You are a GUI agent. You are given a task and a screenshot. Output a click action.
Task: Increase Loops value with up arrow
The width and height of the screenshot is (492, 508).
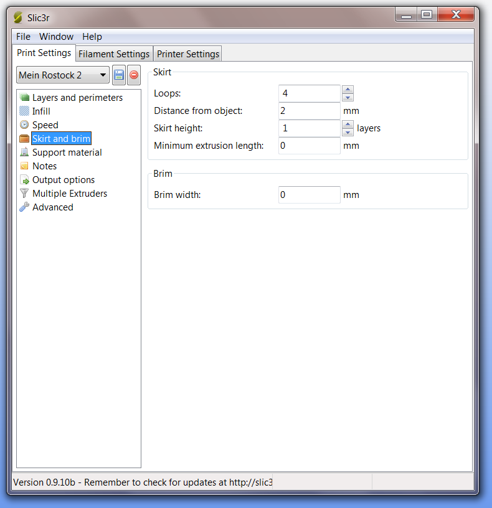(348, 90)
